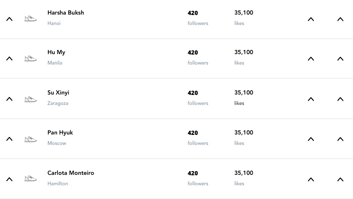
Task: Click the sneaker icon beside Su Xinyi
Action: point(30,99)
